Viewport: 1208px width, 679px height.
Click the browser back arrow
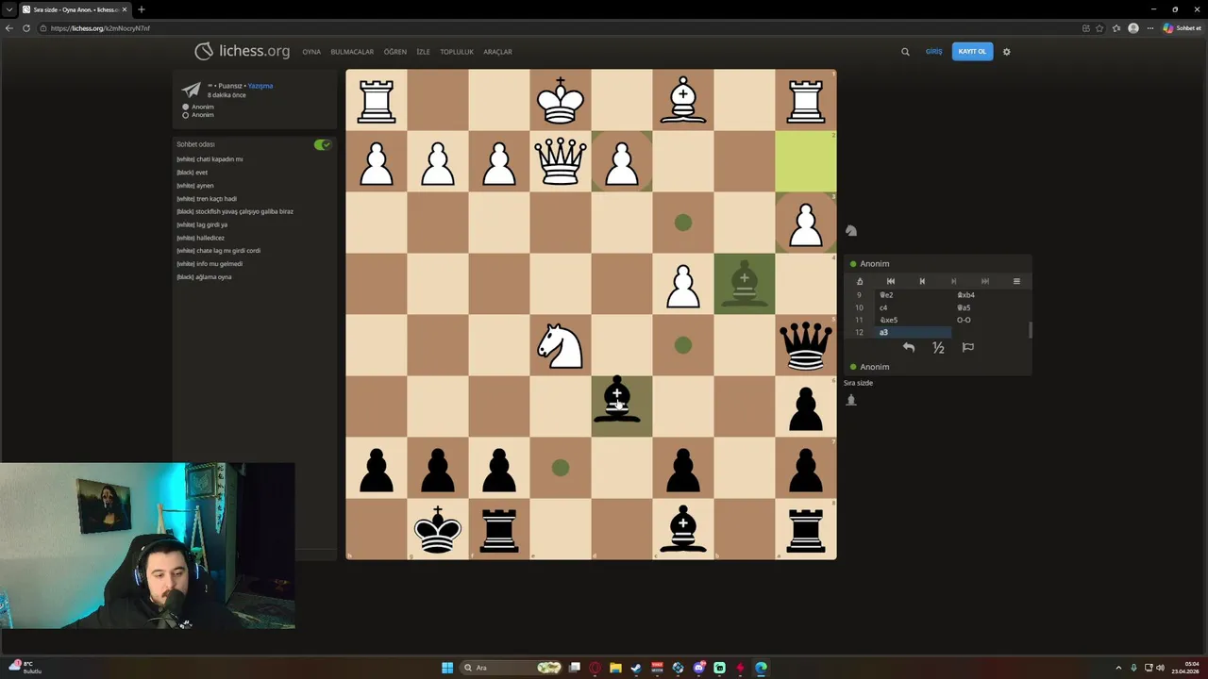coord(9,28)
